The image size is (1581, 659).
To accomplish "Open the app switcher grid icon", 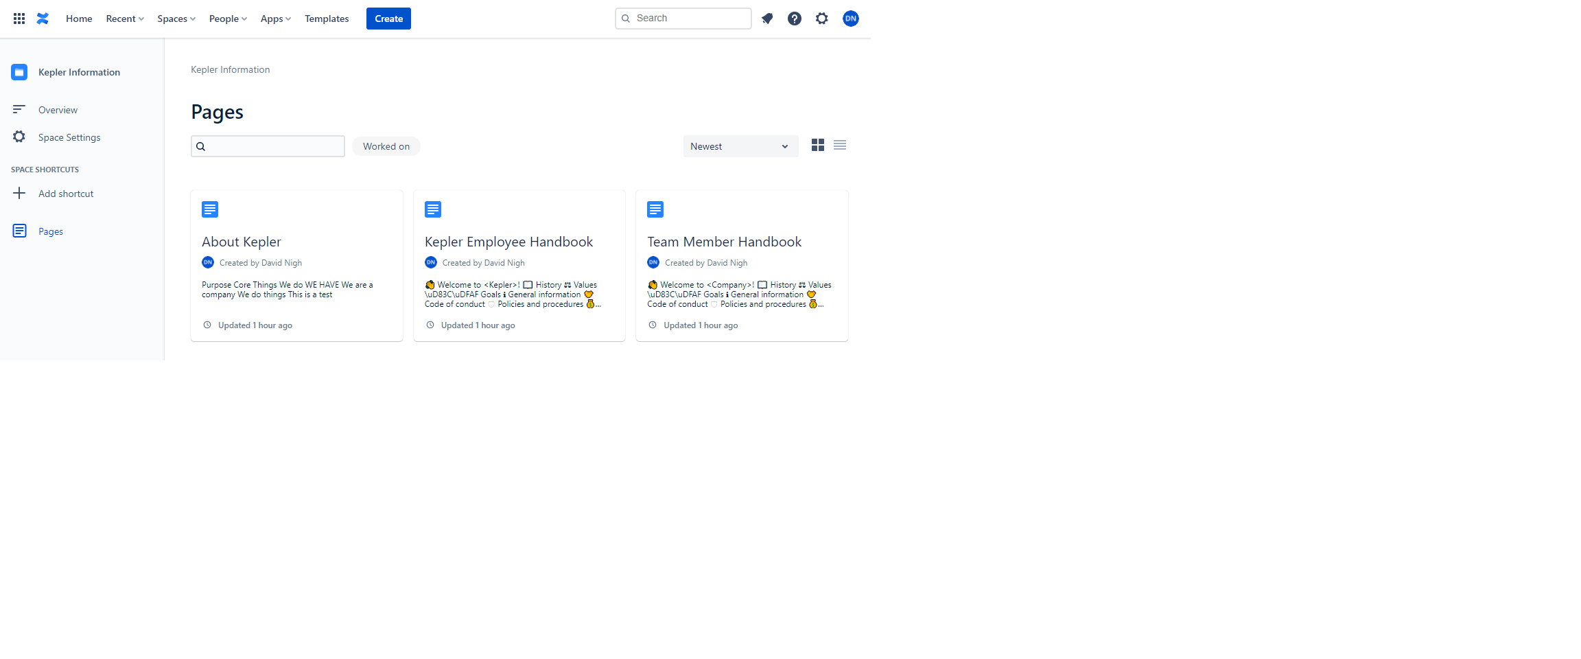I will [19, 19].
